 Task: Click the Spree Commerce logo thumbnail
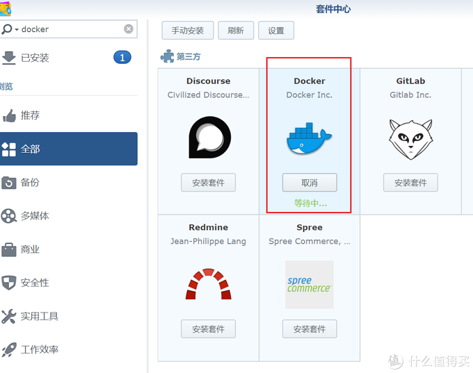pos(309,285)
